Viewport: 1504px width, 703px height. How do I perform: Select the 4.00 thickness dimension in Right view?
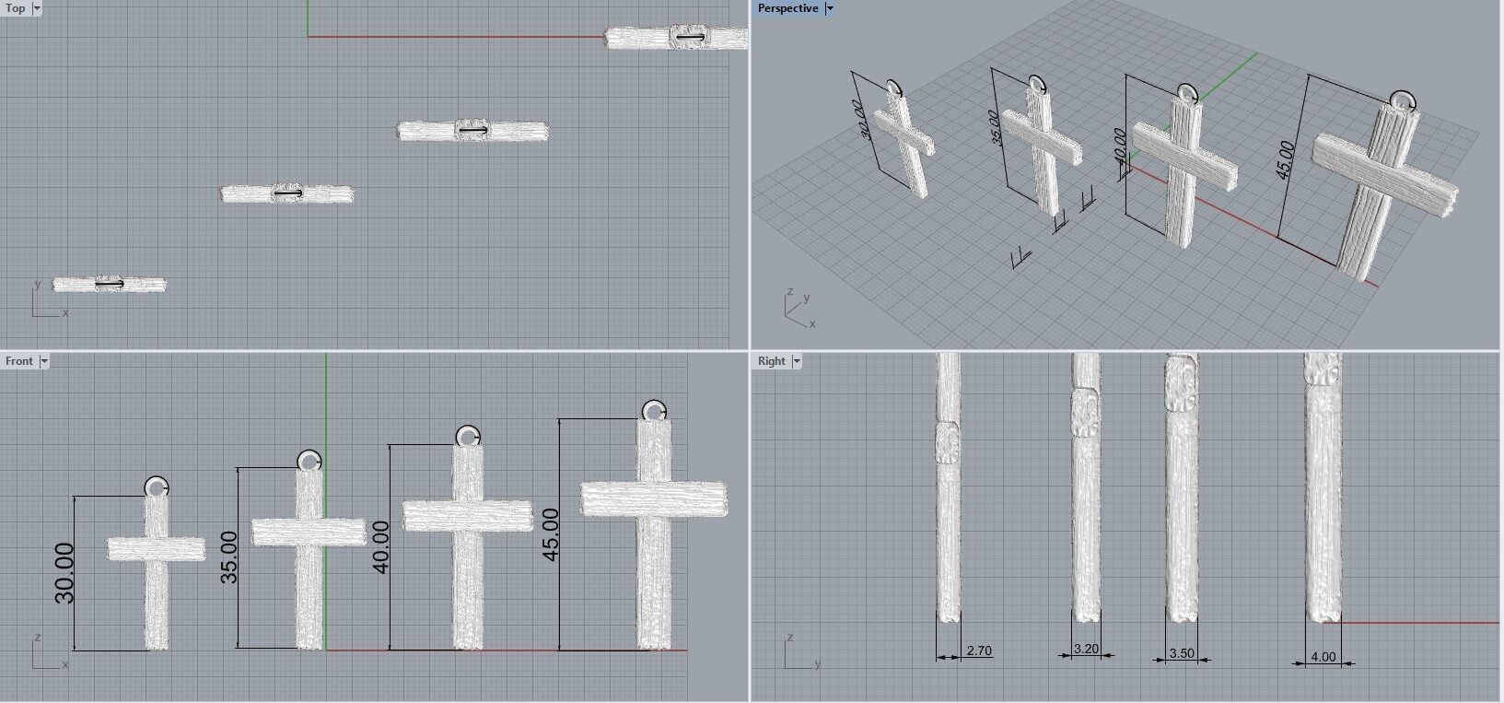(x=1323, y=657)
